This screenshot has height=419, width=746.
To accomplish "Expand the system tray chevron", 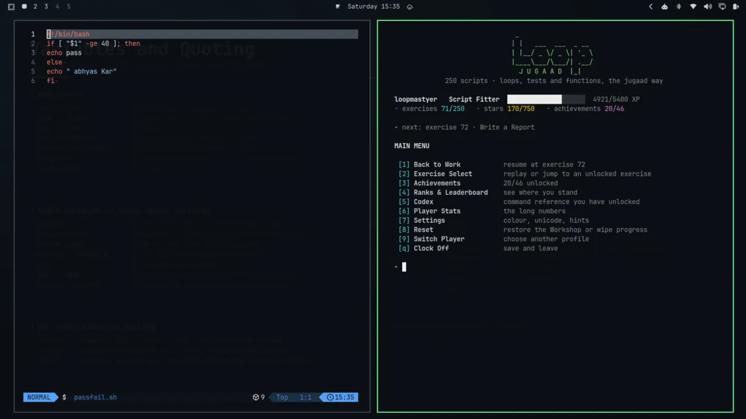I will 651,6.
